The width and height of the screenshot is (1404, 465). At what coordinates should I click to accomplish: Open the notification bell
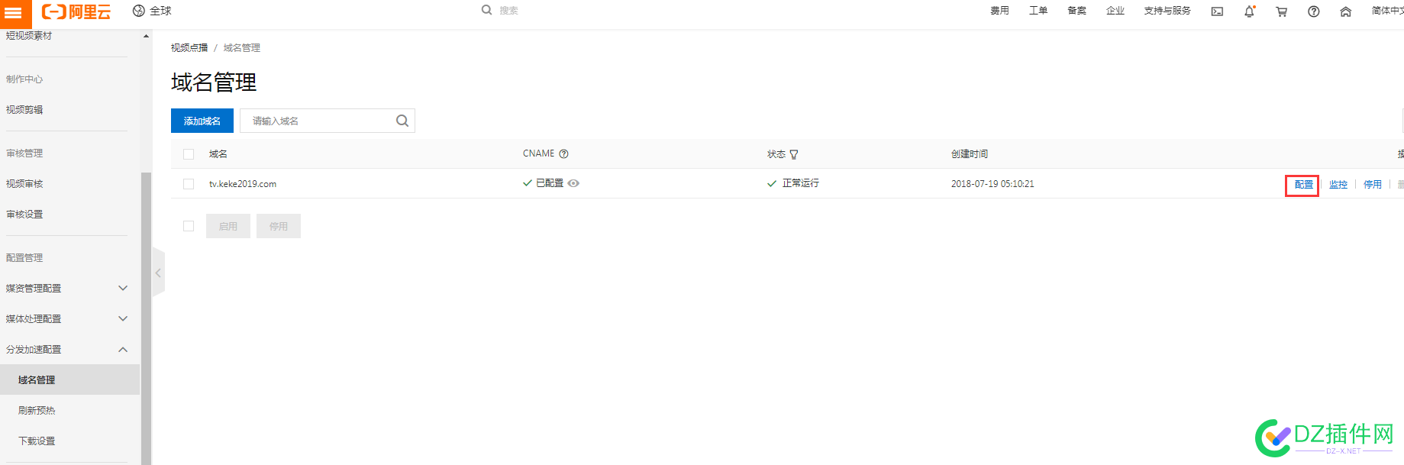pyautogui.click(x=1249, y=11)
